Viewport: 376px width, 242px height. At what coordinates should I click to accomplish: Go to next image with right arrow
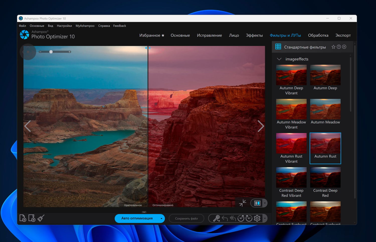coord(261,126)
